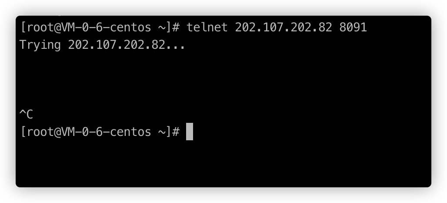Click the IP address on the Trying line
This screenshot has width=447, height=203.
click(117, 45)
